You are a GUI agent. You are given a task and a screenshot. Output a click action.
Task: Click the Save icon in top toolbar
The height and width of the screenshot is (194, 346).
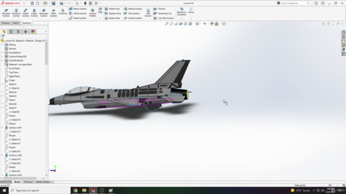tap(54, 3)
